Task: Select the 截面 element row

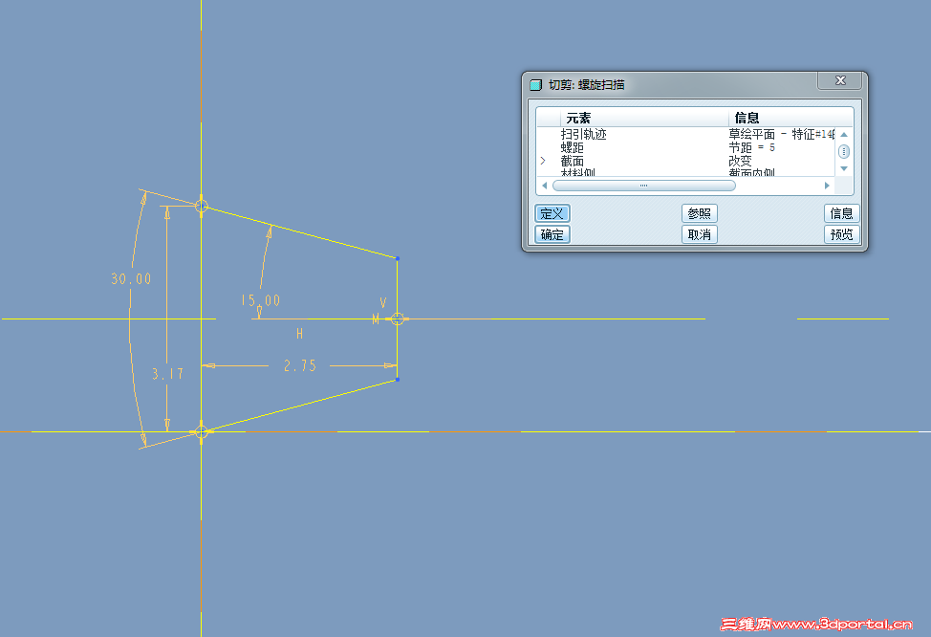Action: pos(685,161)
